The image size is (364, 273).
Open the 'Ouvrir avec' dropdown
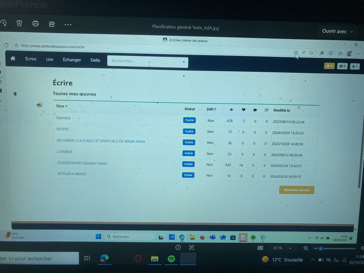[338, 31]
